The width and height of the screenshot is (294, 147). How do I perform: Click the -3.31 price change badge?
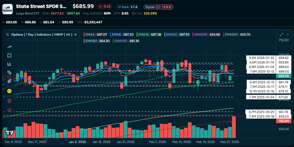click(105, 7)
